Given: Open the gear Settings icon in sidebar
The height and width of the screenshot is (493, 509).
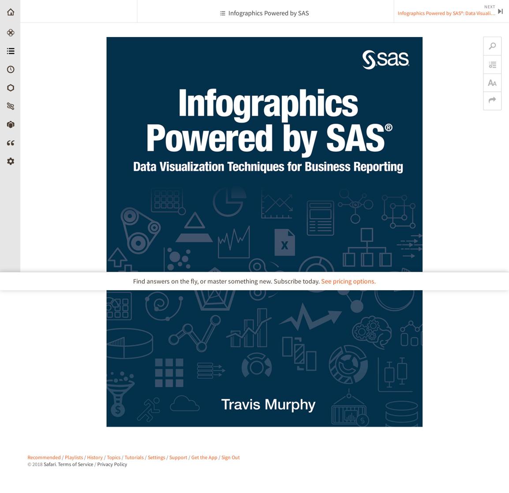Looking at the screenshot, I should tap(11, 161).
